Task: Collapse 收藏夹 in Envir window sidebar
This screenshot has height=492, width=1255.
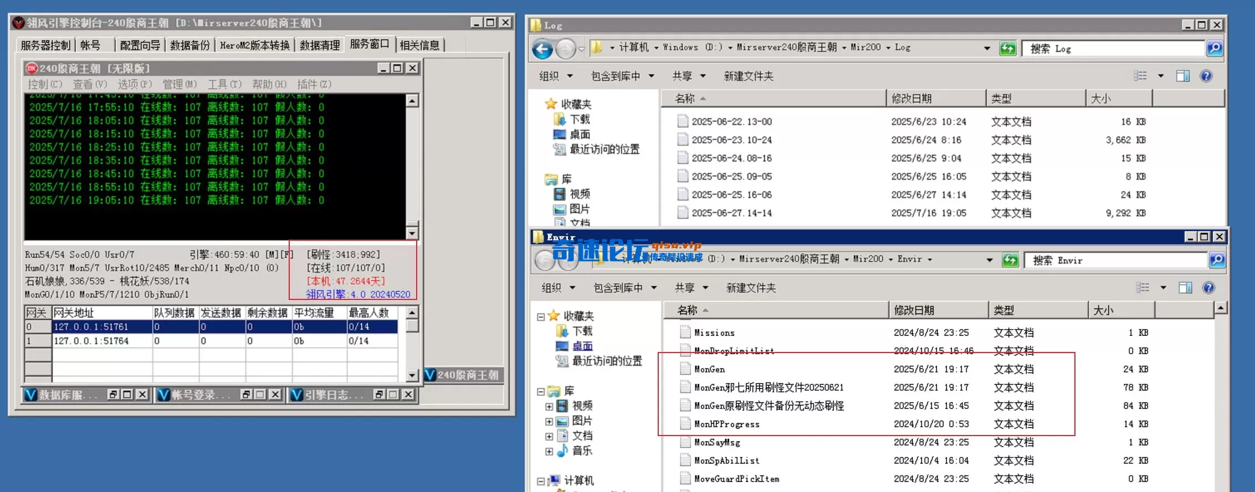Action: 541,317
